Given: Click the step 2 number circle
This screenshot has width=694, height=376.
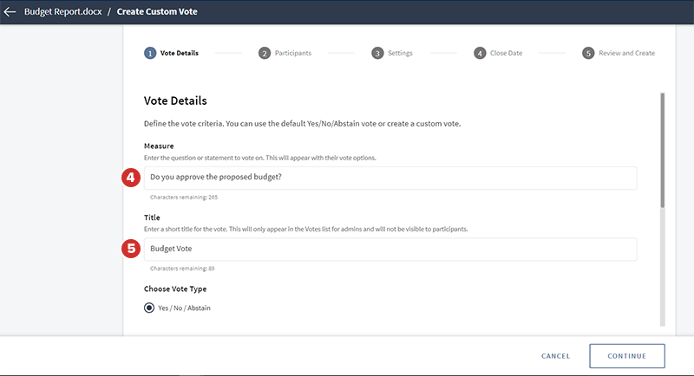Looking at the screenshot, I should tap(265, 53).
